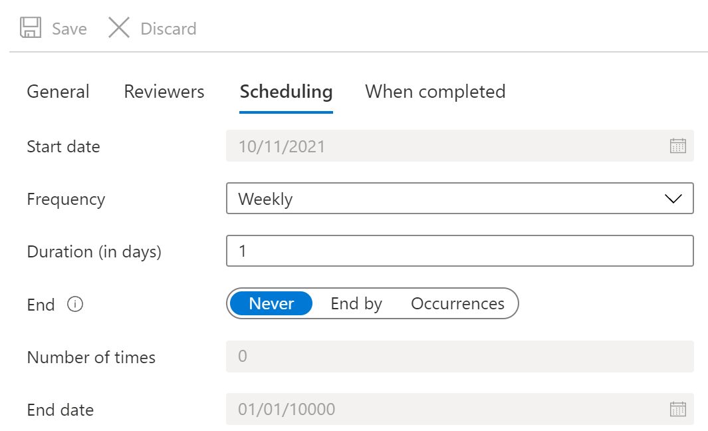Image resolution: width=708 pixels, height=431 pixels.
Task: Choose the End by option
Action: [356, 304]
